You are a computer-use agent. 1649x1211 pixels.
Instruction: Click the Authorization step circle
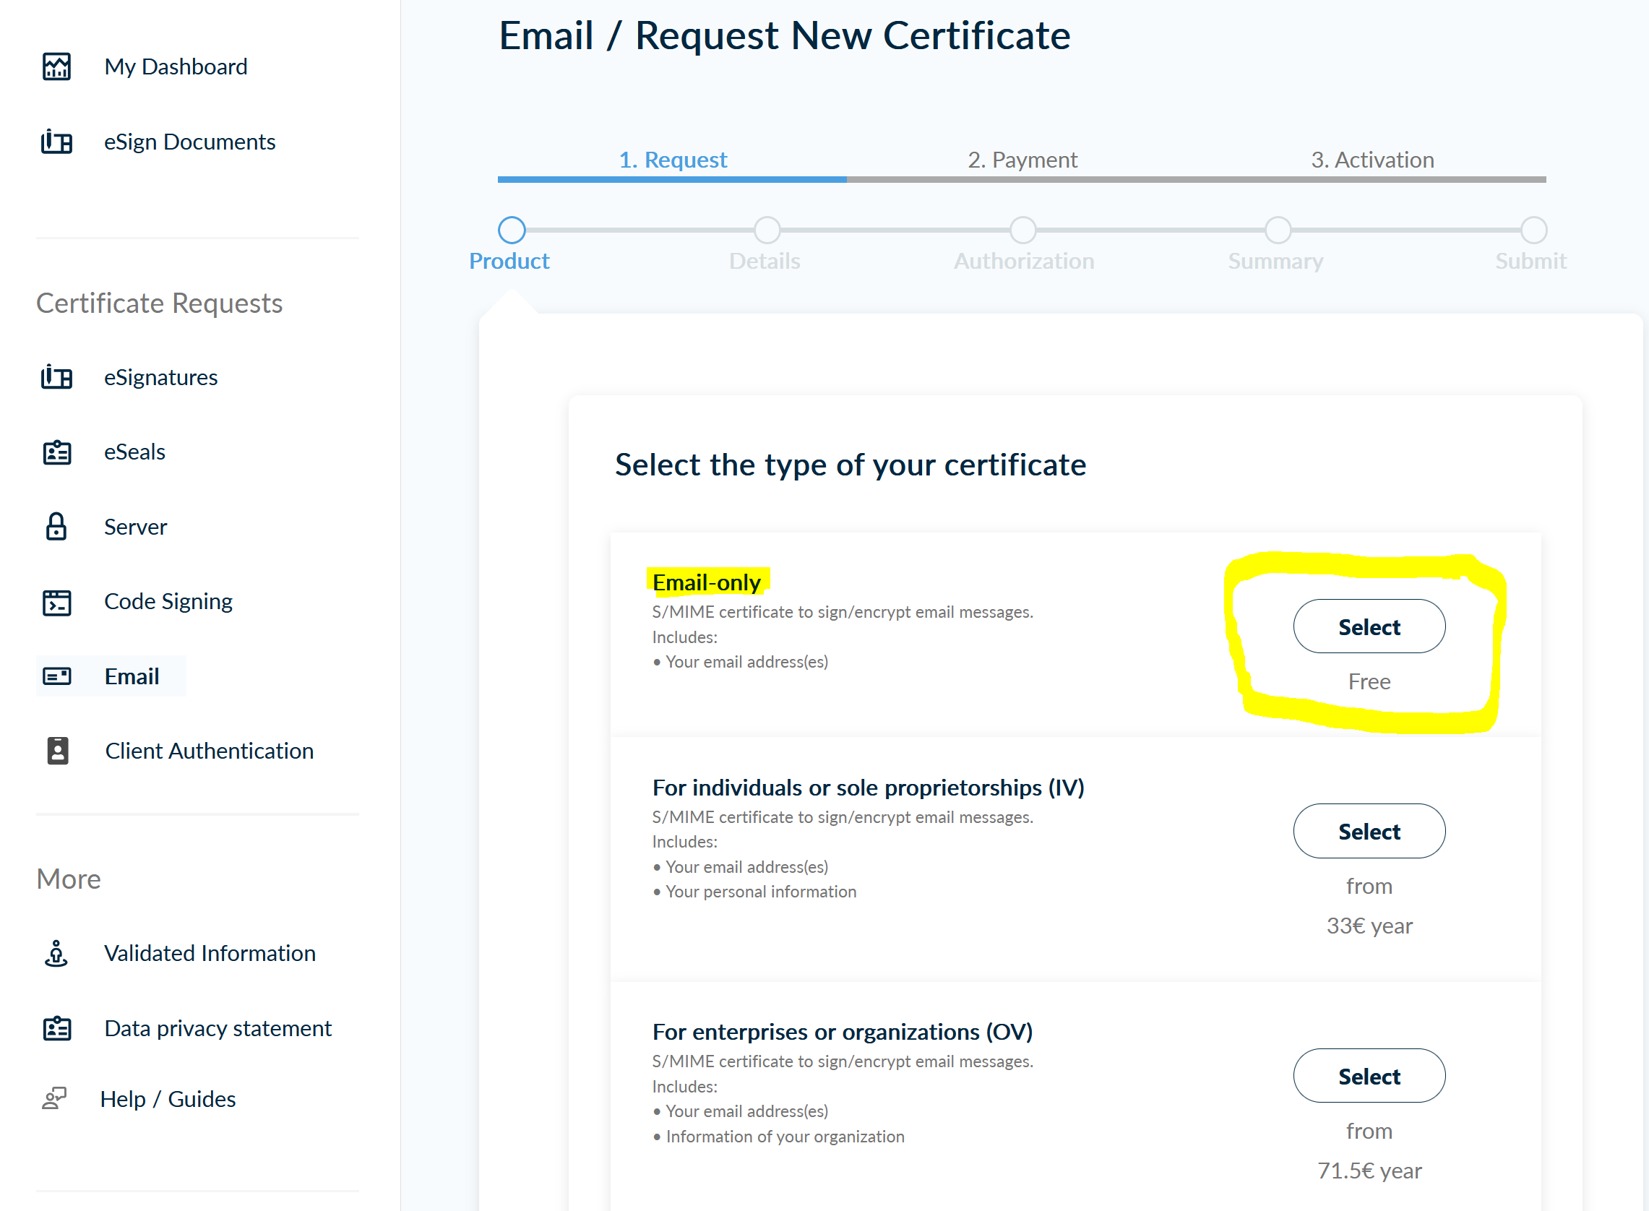coord(1022,230)
